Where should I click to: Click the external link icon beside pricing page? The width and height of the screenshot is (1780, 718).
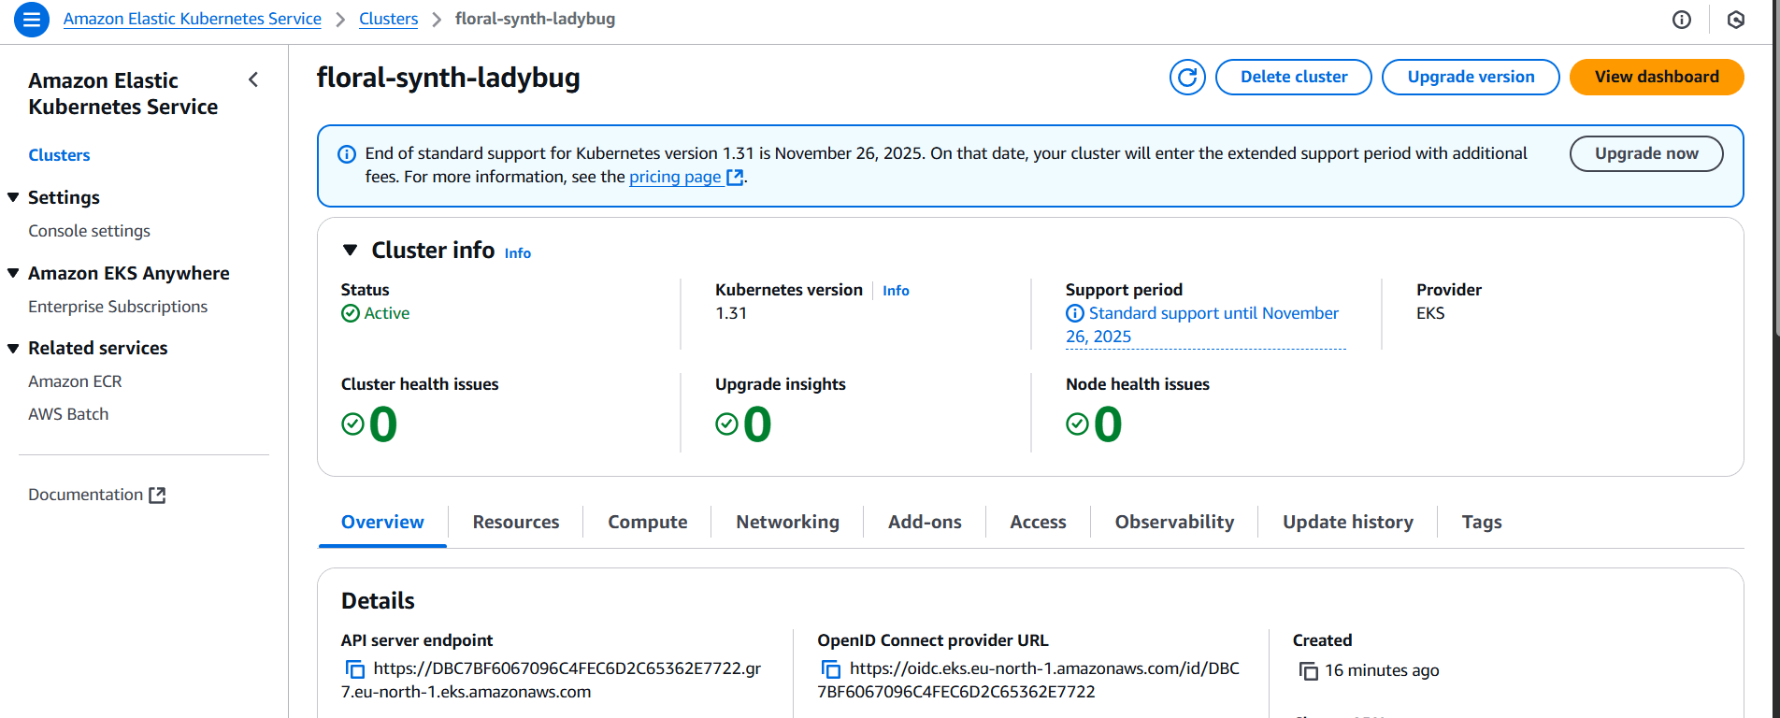click(x=736, y=177)
